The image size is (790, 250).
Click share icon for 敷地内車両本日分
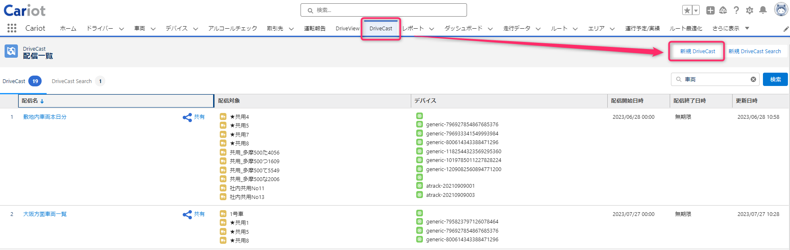187,117
